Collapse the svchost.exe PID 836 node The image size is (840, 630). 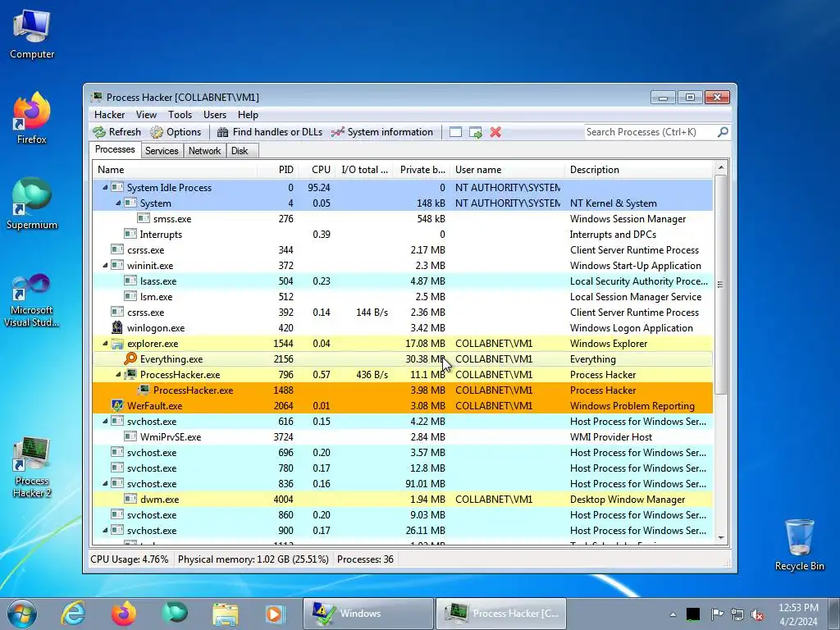tap(105, 483)
